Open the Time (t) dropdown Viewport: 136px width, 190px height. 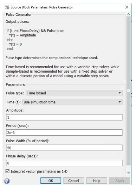pos(72,102)
